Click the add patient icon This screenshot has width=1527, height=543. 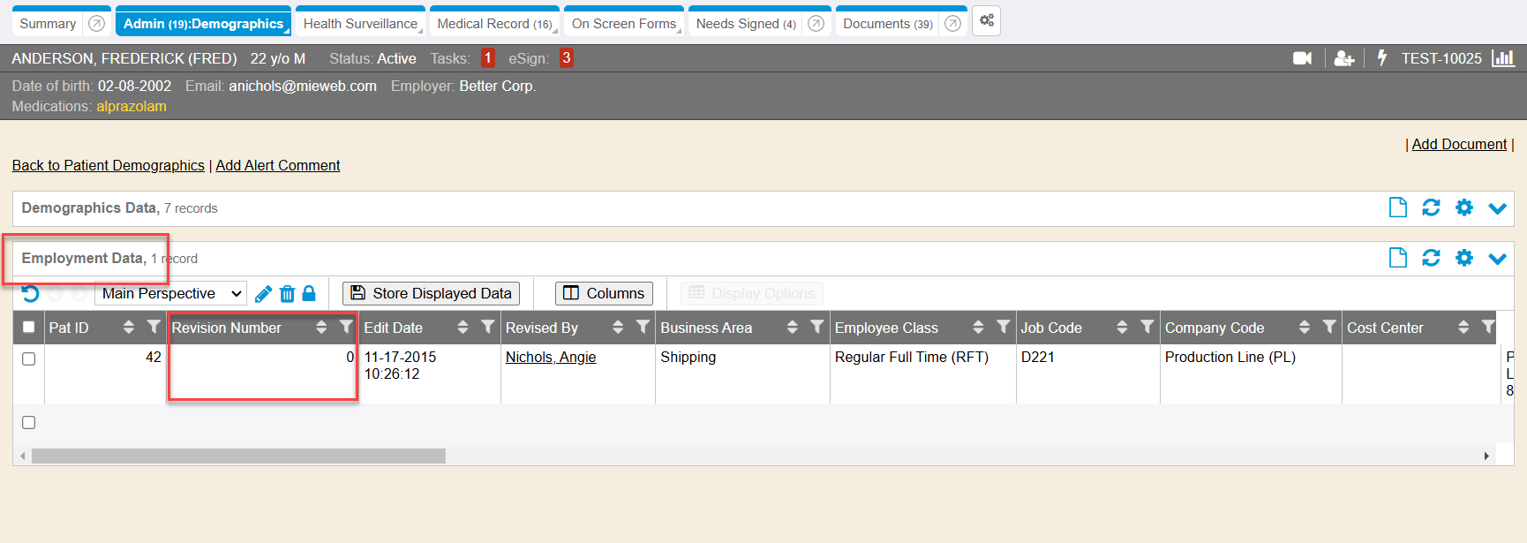(x=1343, y=58)
